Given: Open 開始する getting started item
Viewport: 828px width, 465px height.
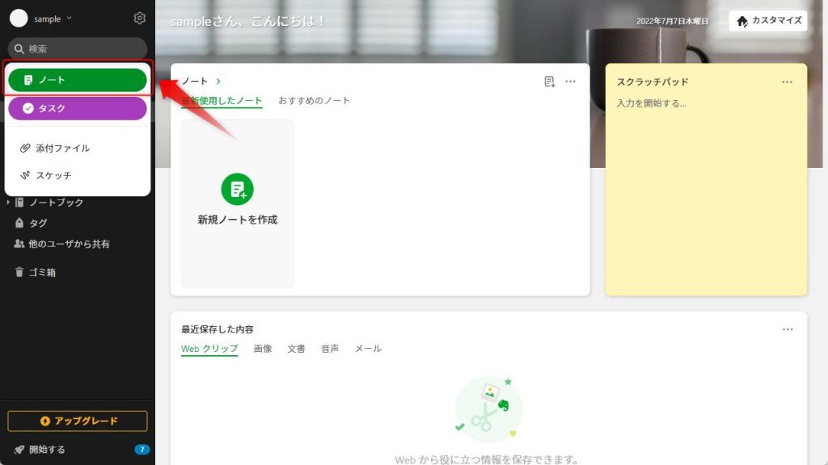Looking at the screenshot, I should (47, 450).
